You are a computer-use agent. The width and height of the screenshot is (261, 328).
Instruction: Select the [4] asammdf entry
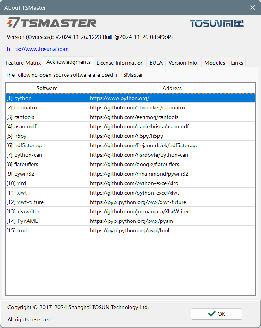(x=47, y=126)
